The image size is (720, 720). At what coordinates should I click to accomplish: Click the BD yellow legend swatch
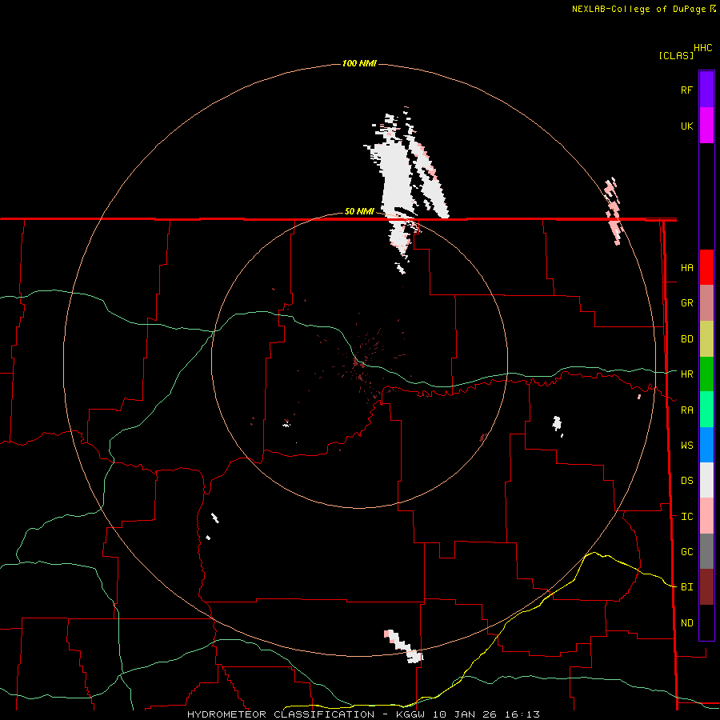[x=706, y=338]
